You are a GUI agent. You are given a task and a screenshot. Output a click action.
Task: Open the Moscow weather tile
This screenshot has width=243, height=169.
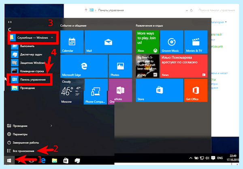click(x=72, y=92)
